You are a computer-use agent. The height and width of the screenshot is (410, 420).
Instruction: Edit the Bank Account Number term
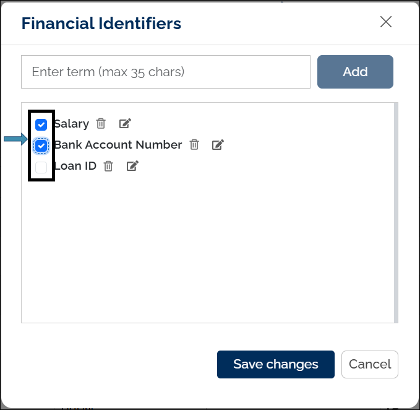coord(218,145)
